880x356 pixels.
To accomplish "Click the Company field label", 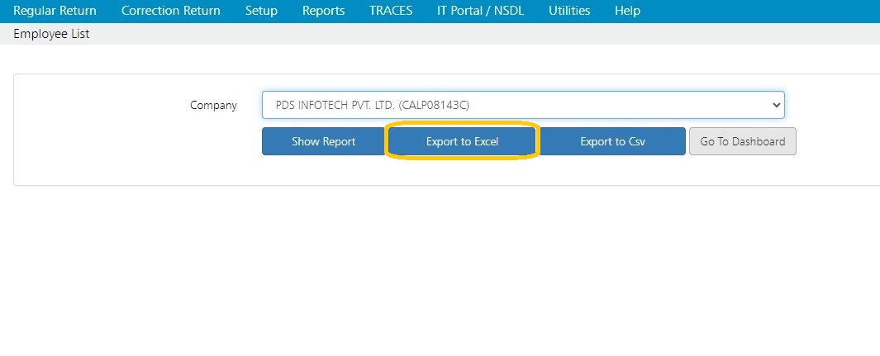I will 213,105.
